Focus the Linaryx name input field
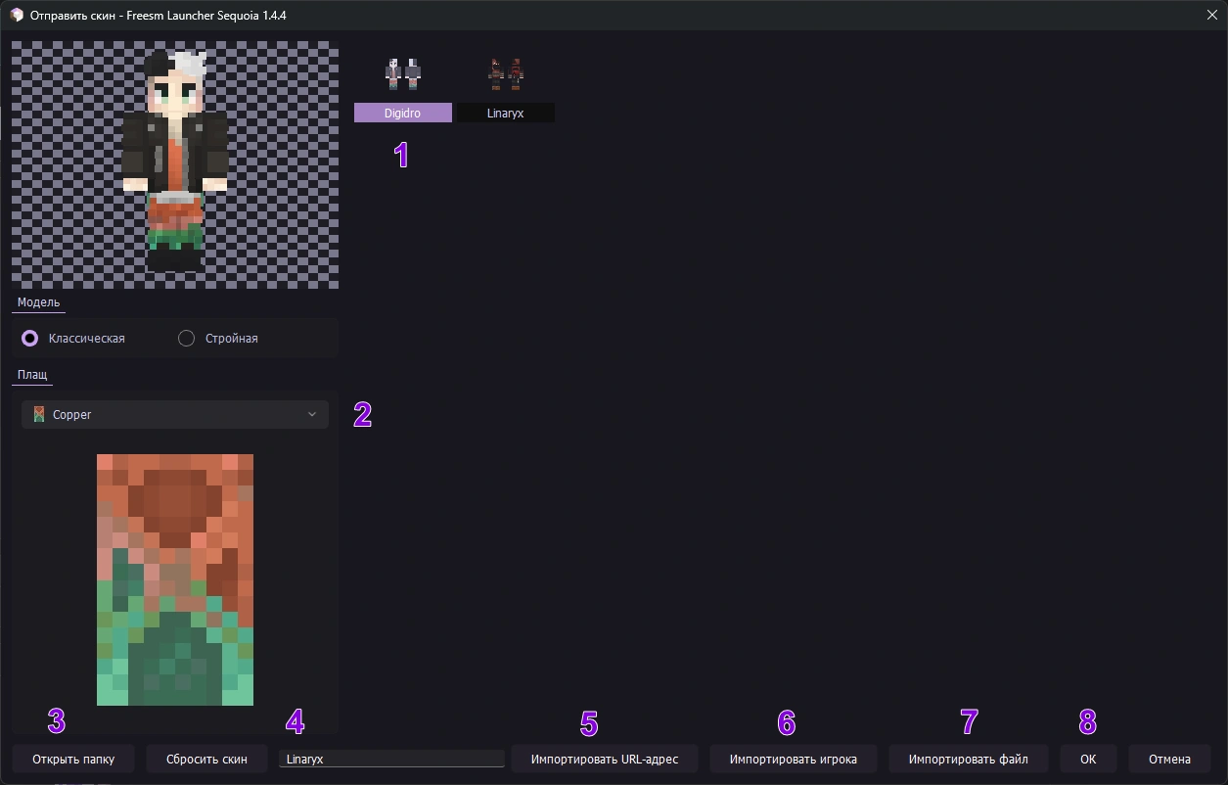This screenshot has height=785, width=1228. (391, 759)
